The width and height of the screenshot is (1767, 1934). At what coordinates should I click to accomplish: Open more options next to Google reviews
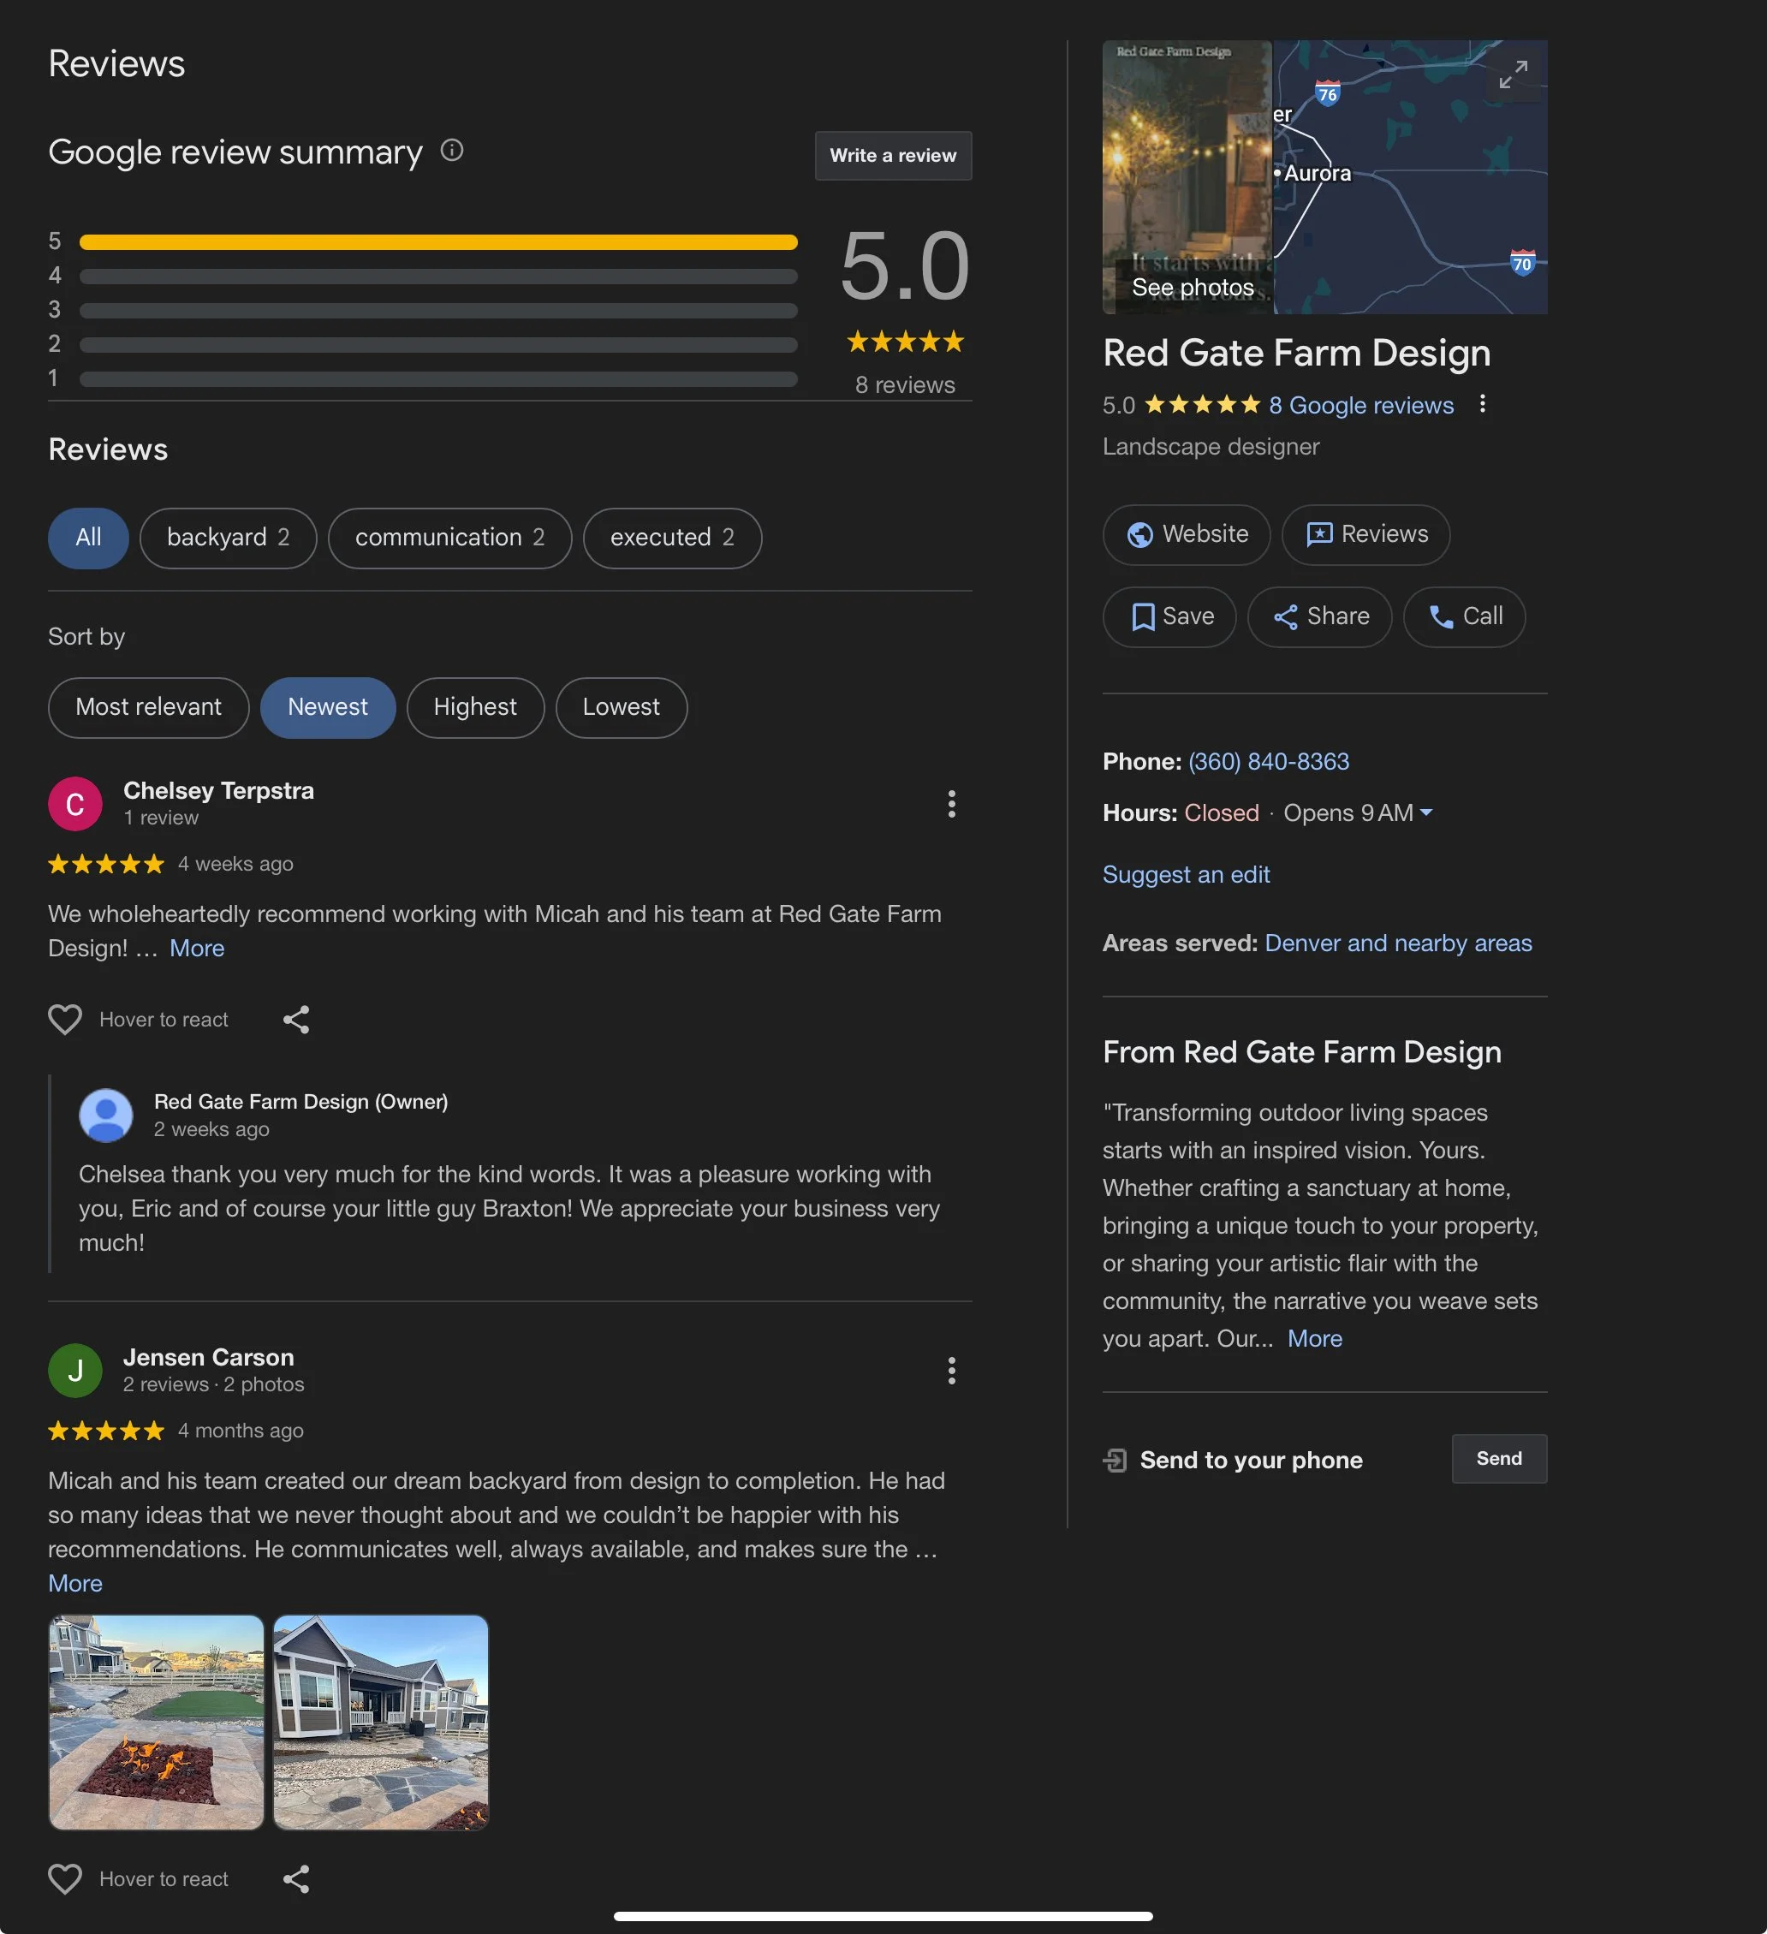point(1482,404)
